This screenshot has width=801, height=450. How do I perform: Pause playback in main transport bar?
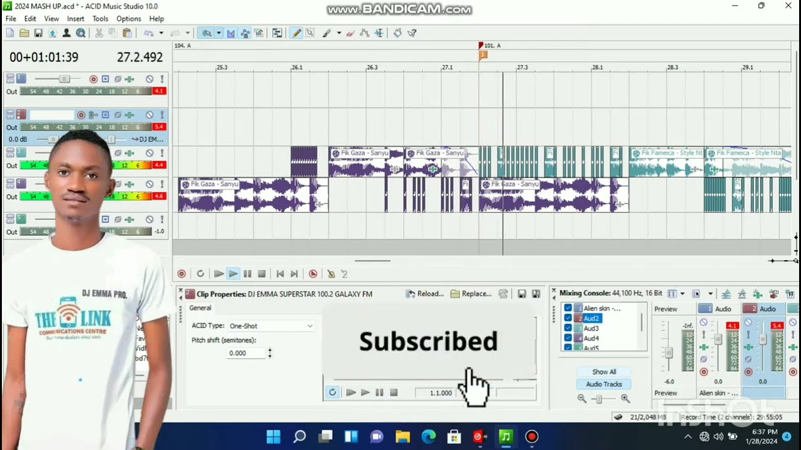247,274
